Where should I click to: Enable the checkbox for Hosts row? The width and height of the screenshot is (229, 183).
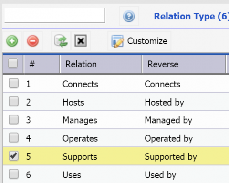coord(14,101)
